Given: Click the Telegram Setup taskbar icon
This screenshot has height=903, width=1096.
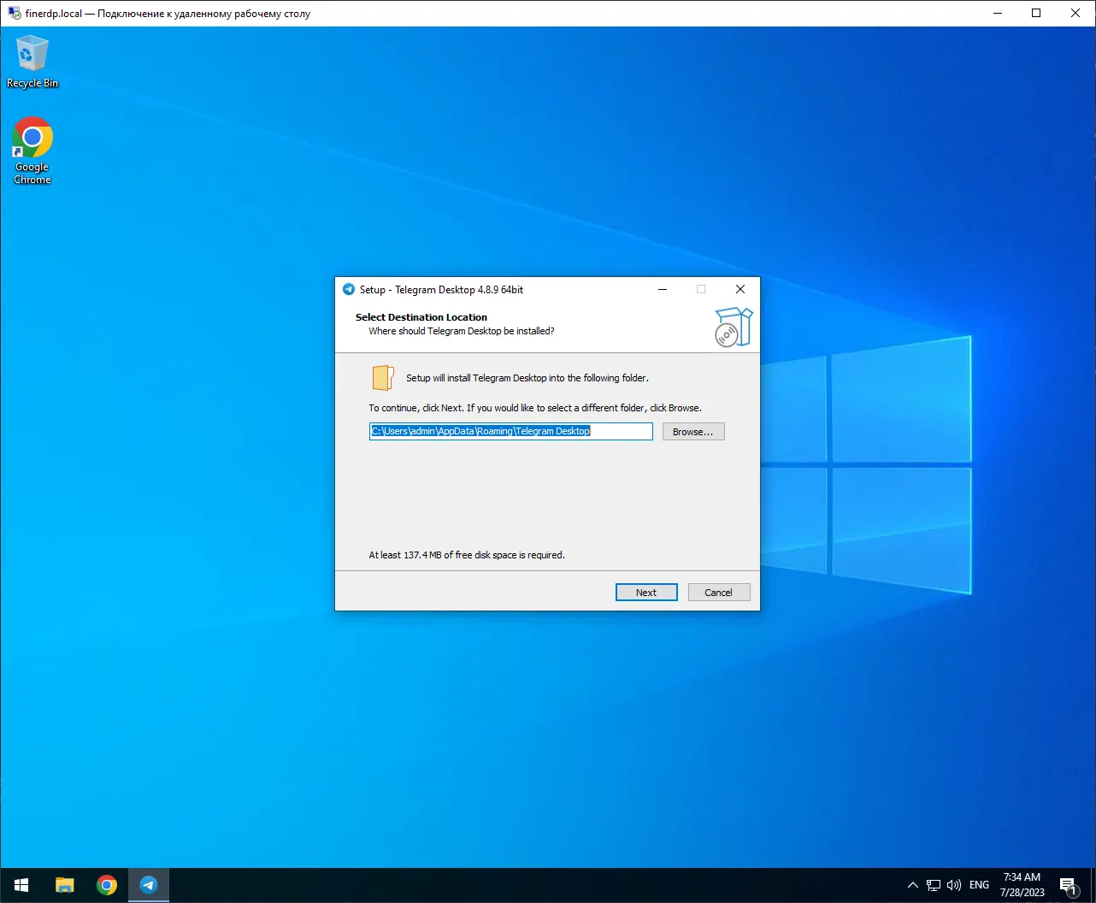Looking at the screenshot, I should (x=149, y=885).
